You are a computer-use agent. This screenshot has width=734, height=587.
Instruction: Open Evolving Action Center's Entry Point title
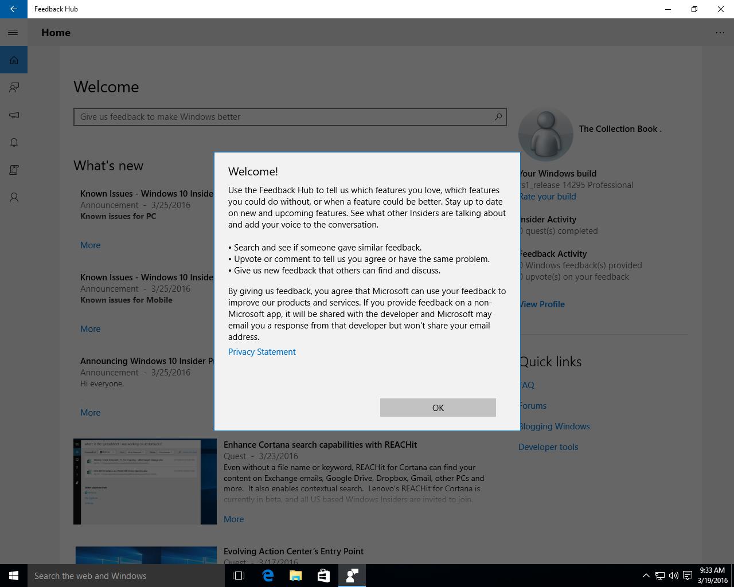[x=294, y=551]
